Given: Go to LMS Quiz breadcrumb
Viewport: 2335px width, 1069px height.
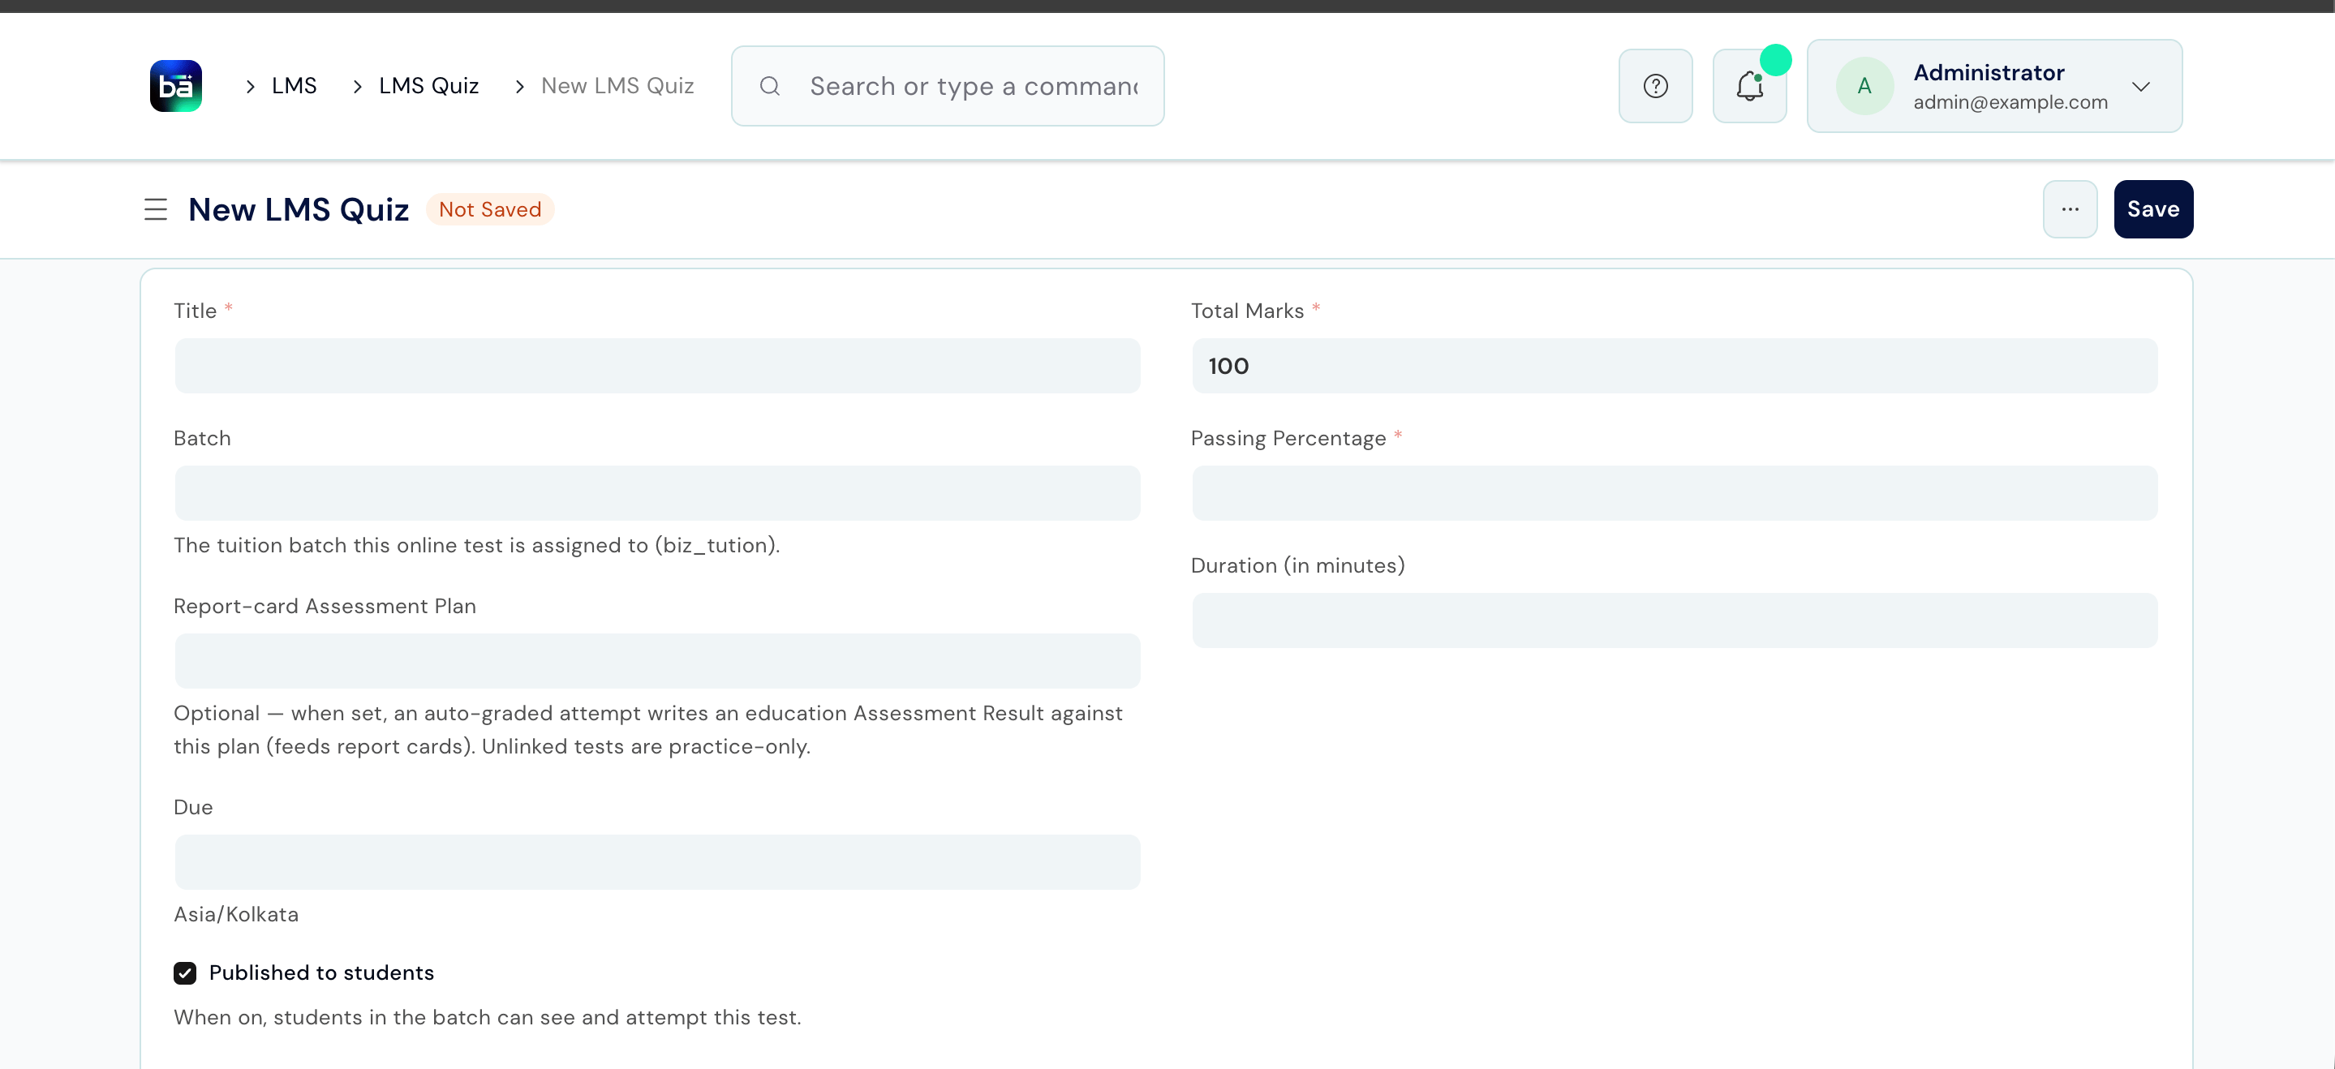Looking at the screenshot, I should pos(428,86).
